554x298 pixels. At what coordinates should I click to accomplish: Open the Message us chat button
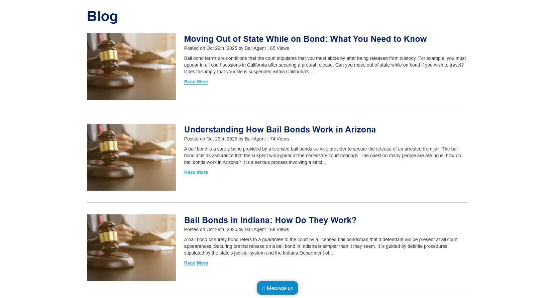[x=278, y=288]
